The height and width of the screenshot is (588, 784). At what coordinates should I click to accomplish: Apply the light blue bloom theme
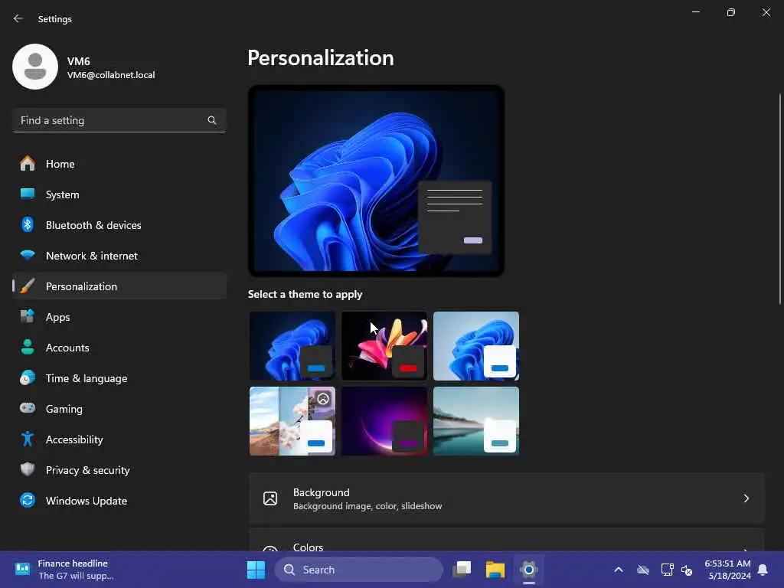(476, 346)
